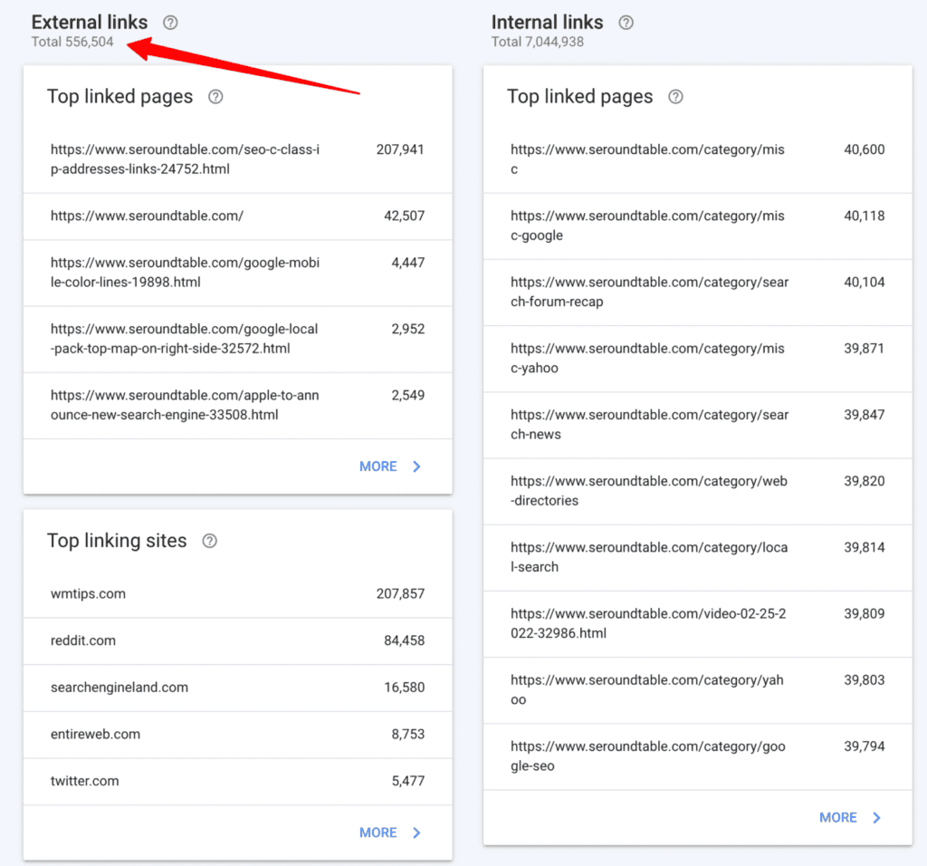The height and width of the screenshot is (866, 927).
Task: Click the help icon beside external Top linked pages
Action: click(215, 96)
